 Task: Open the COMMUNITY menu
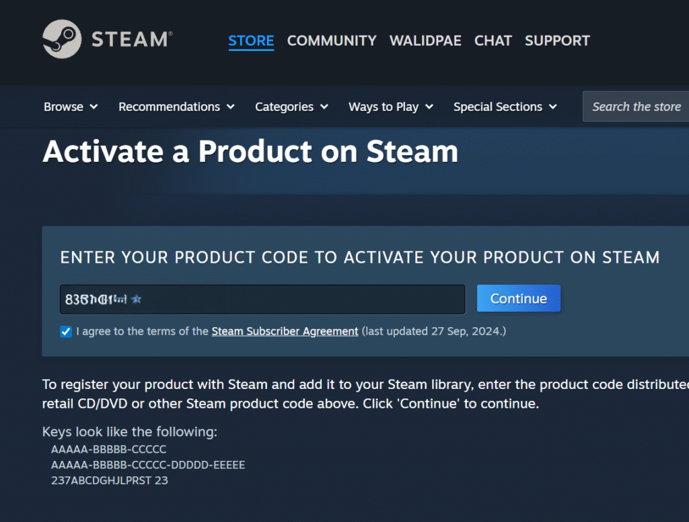click(x=332, y=41)
